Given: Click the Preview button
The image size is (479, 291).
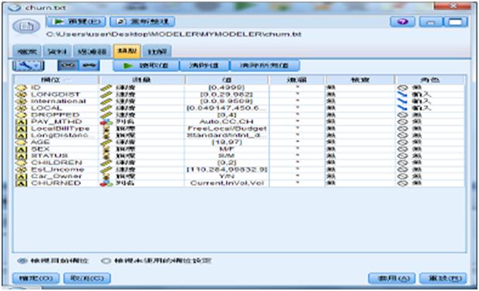Looking at the screenshot, I should [76, 22].
